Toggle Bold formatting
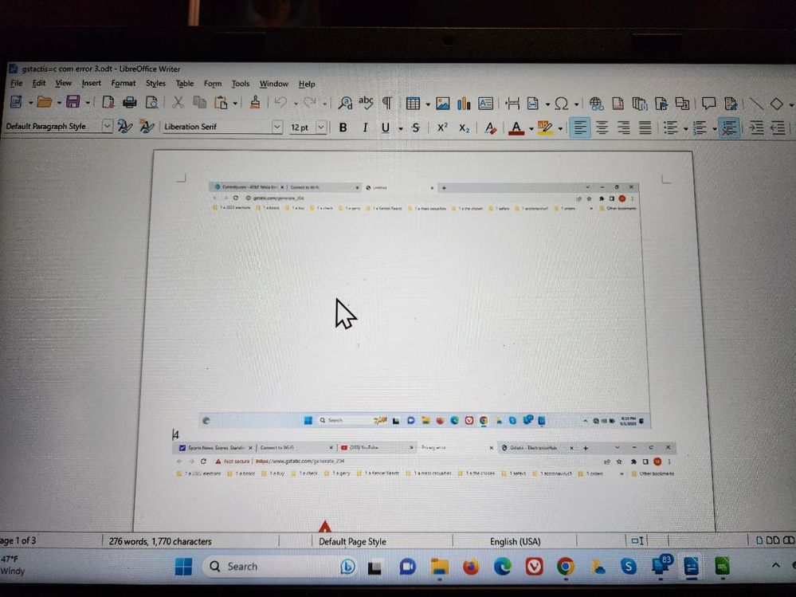Screen dimensions: 796x597 pos(343,128)
